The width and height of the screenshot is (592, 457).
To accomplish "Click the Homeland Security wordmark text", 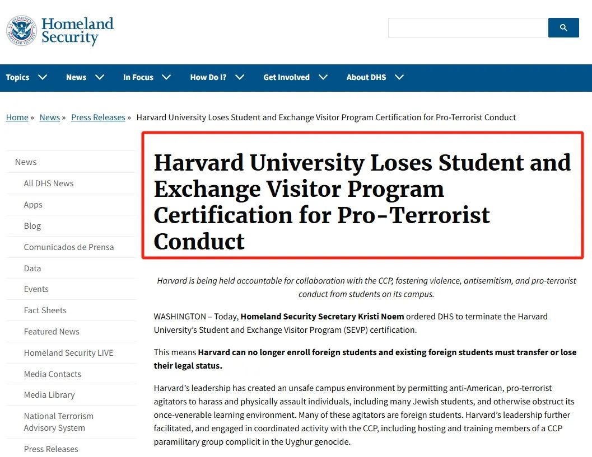I will 77,31.
